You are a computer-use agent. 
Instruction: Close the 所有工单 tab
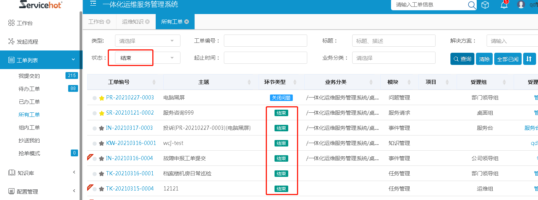click(187, 22)
